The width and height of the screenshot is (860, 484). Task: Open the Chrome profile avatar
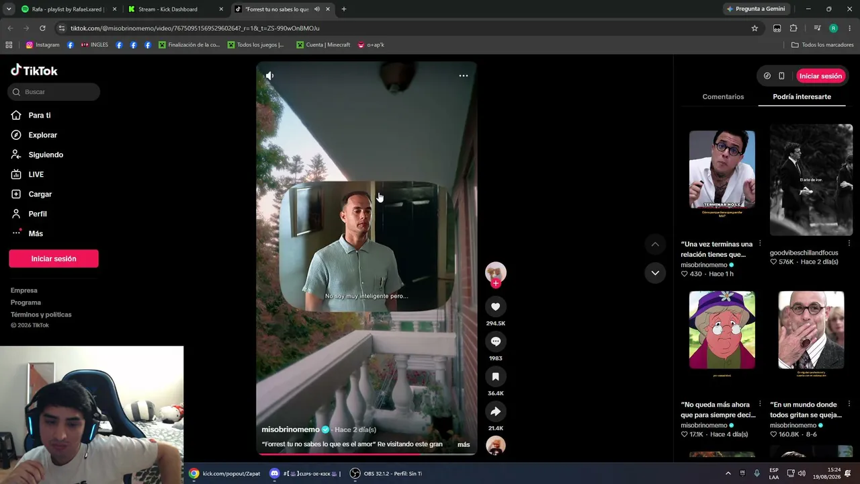tap(833, 28)
